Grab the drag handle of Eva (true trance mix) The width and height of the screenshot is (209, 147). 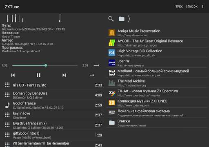(7, 125)
